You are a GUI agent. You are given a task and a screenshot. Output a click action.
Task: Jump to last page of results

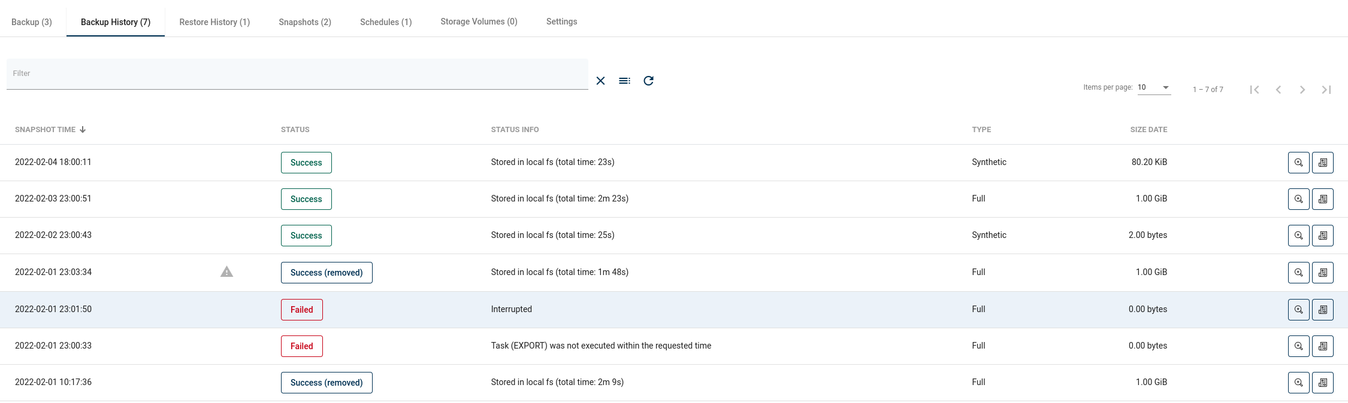[1326, 90]
